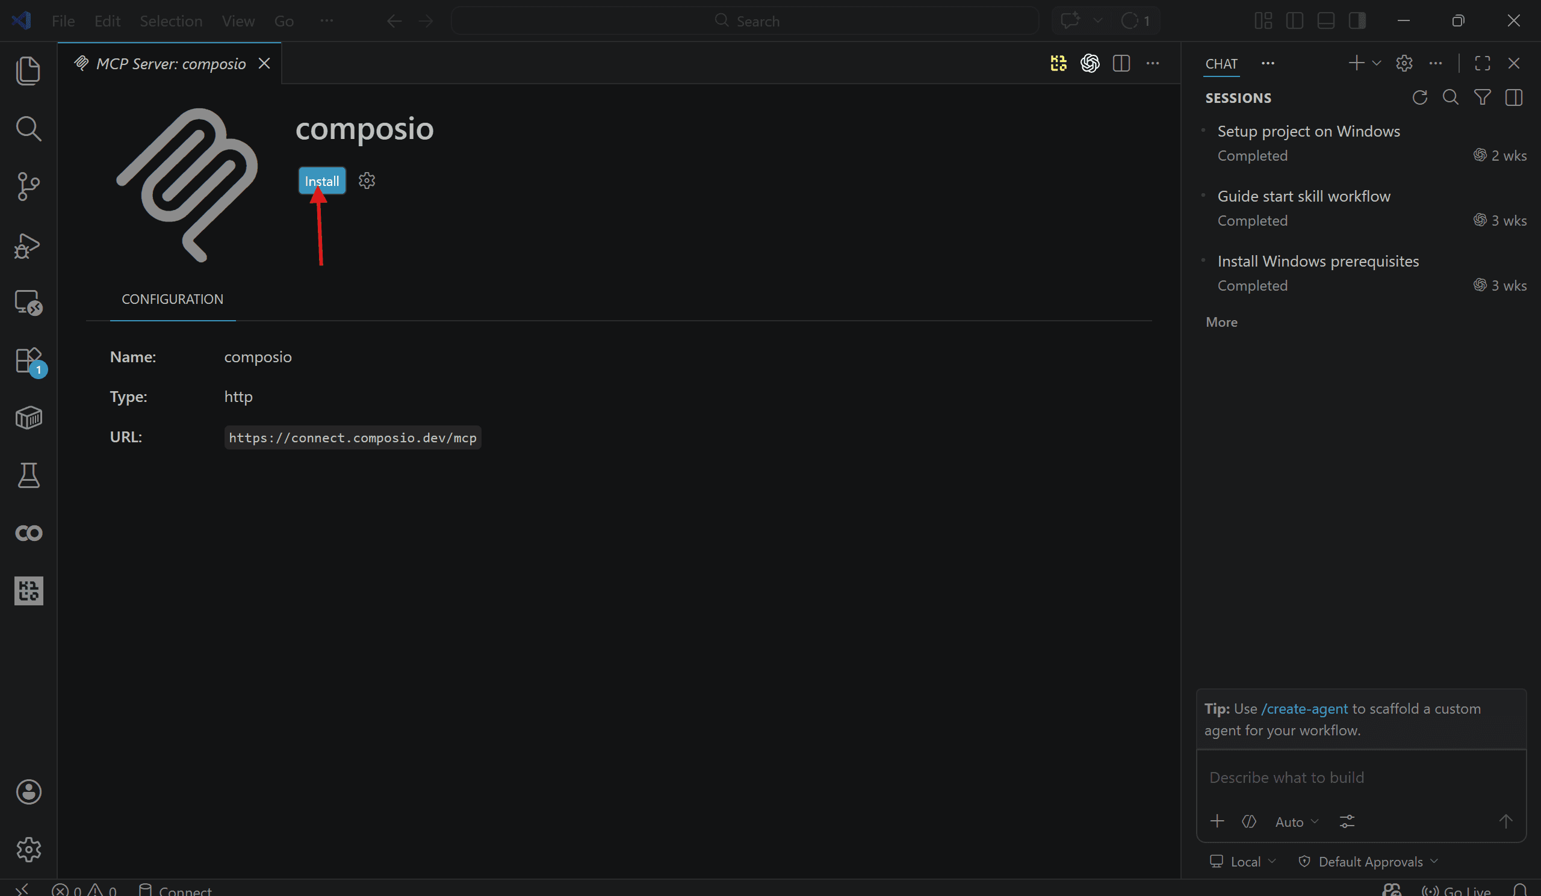Image resolution: width=1541 pixels, height=896 pixels.
Task: Open the Explorer view in activity bar
Action: tap(28, 70)
